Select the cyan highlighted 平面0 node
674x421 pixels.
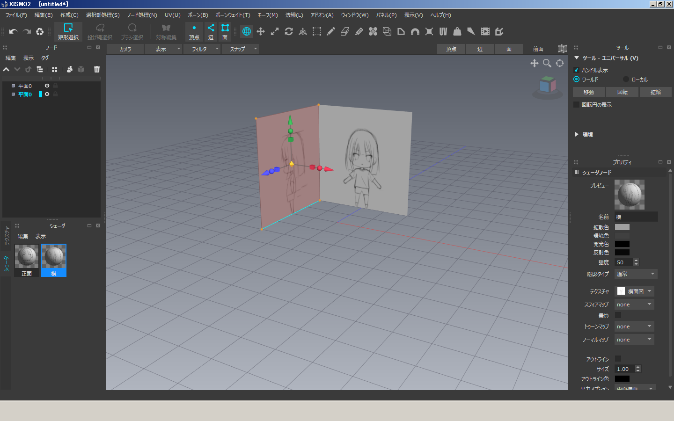pos(25,94)
